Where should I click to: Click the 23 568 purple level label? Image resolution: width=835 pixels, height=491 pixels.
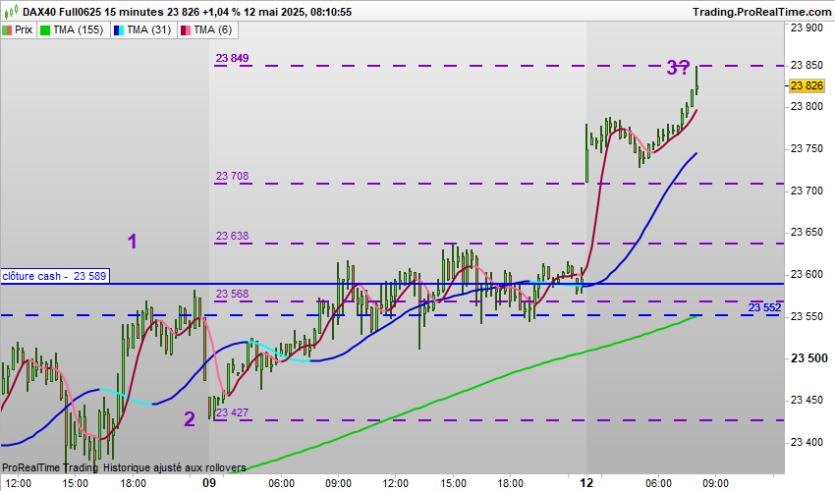(232, 294)
